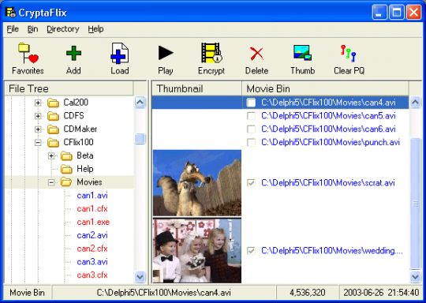426x303 pixels.
Task: Select can2.avi in the tree
Action: 92,235
